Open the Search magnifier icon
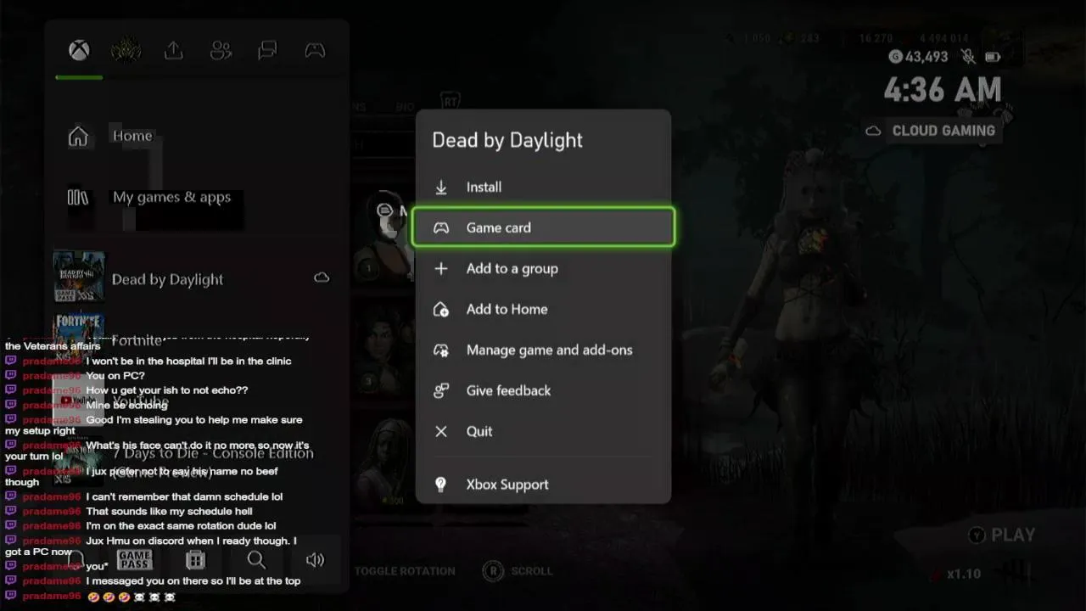The width and height of the screenshot is (1086, 611). tap(256, 560)
